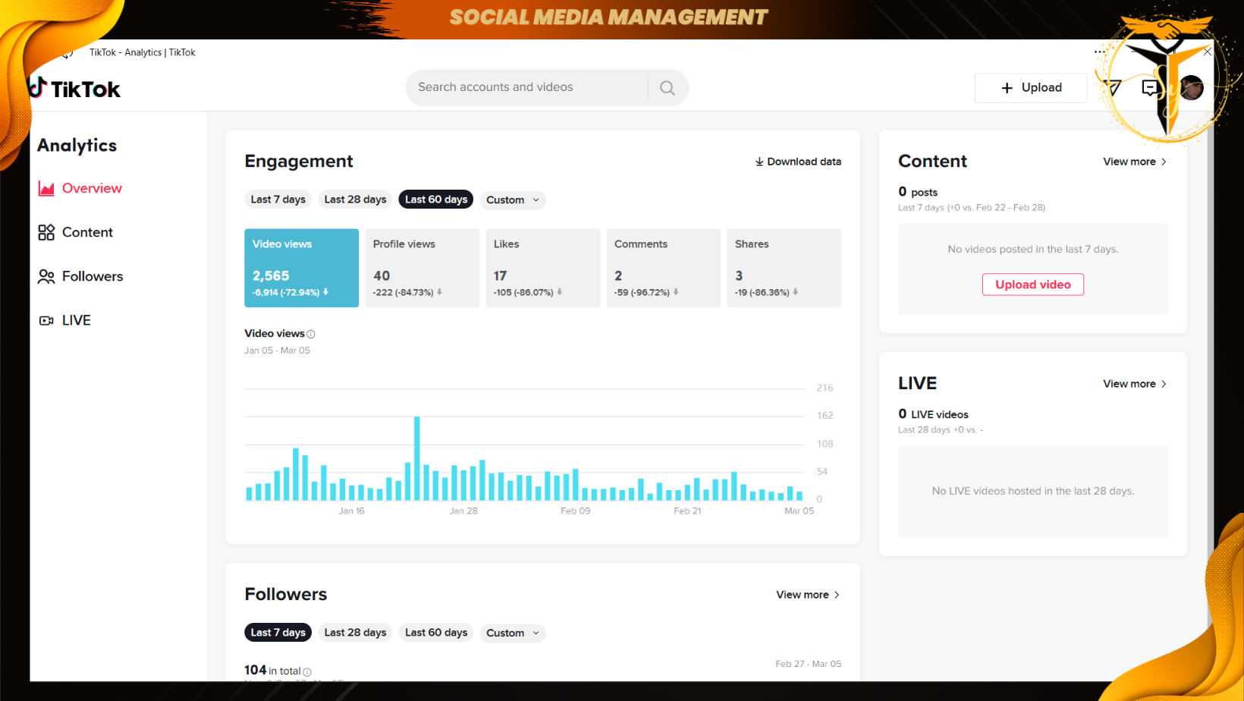Select Followers Last 60 days filter
1244x701 pixels.
tap(436, 633)
